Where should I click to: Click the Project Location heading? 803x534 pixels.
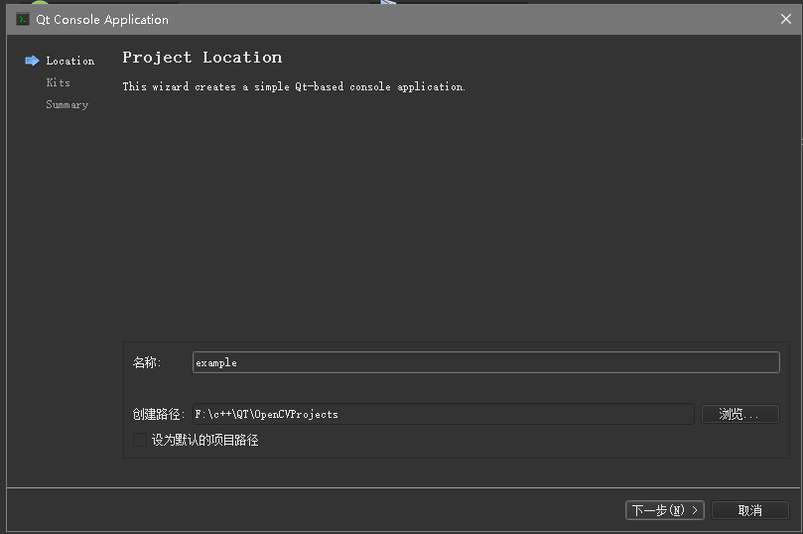coord(202,58)
